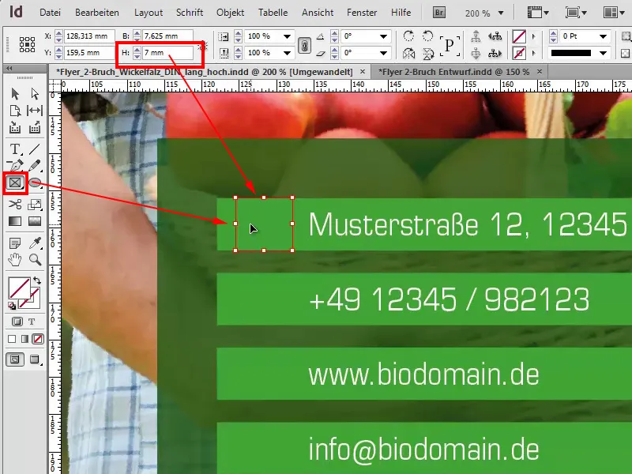Viewport: 632px width, 474px height.
Task: Select the Gradient Swatch tool
Action: click(x=15, y=221)
